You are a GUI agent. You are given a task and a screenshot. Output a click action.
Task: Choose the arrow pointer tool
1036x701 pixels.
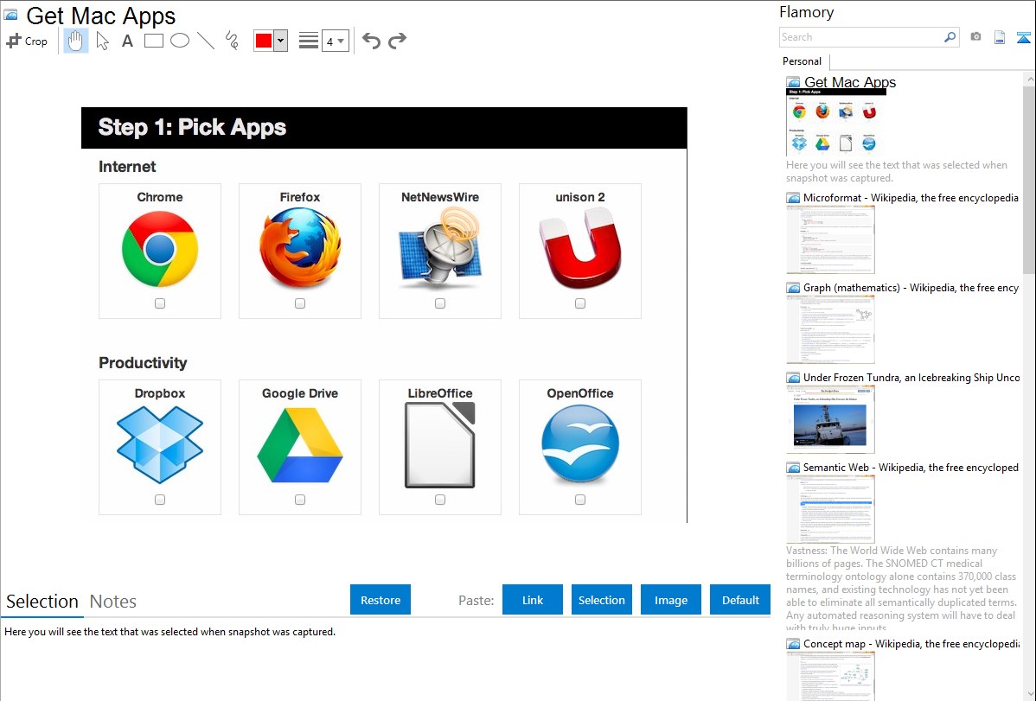(102, 41)
